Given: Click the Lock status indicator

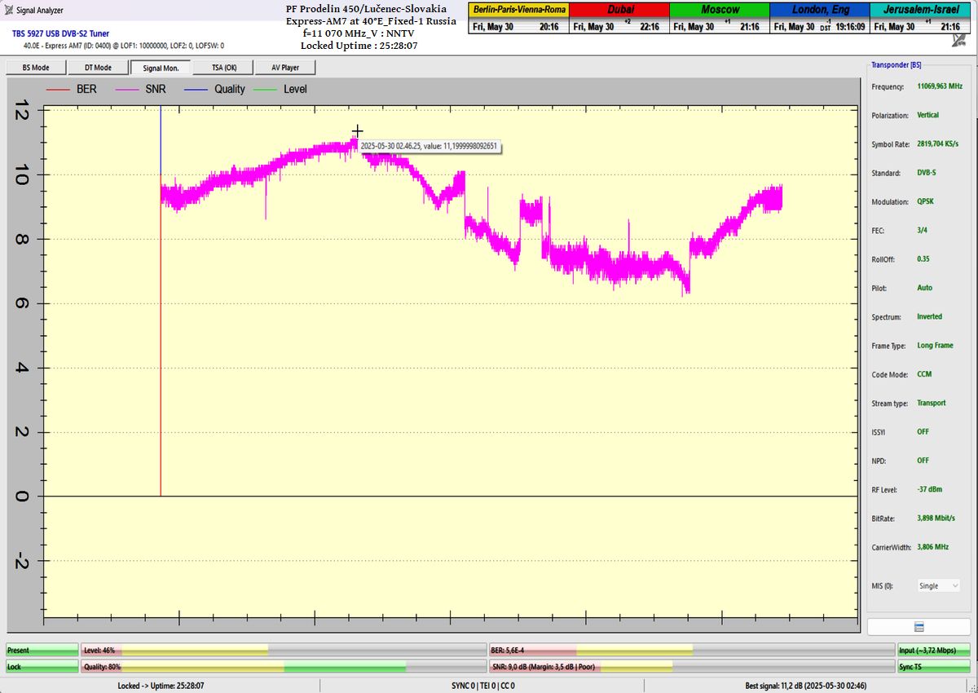Looking at the screenshot, I should click(x=41, y=667).
